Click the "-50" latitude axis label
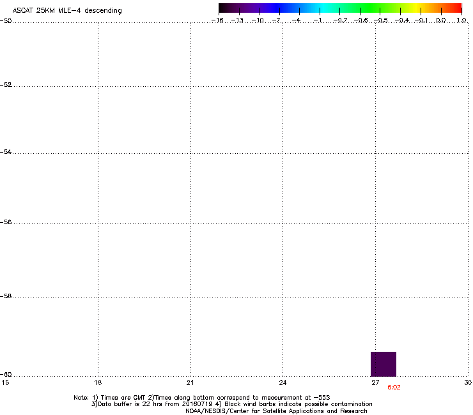The height and width of the screenshot is (415, 473). [6, 21]
